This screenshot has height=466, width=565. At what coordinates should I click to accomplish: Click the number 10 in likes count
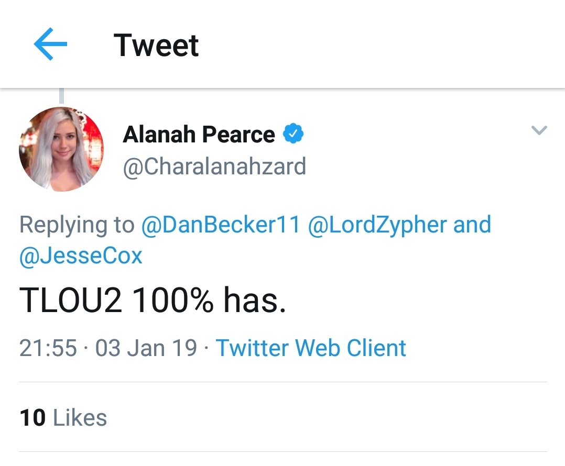coord(32,417)
